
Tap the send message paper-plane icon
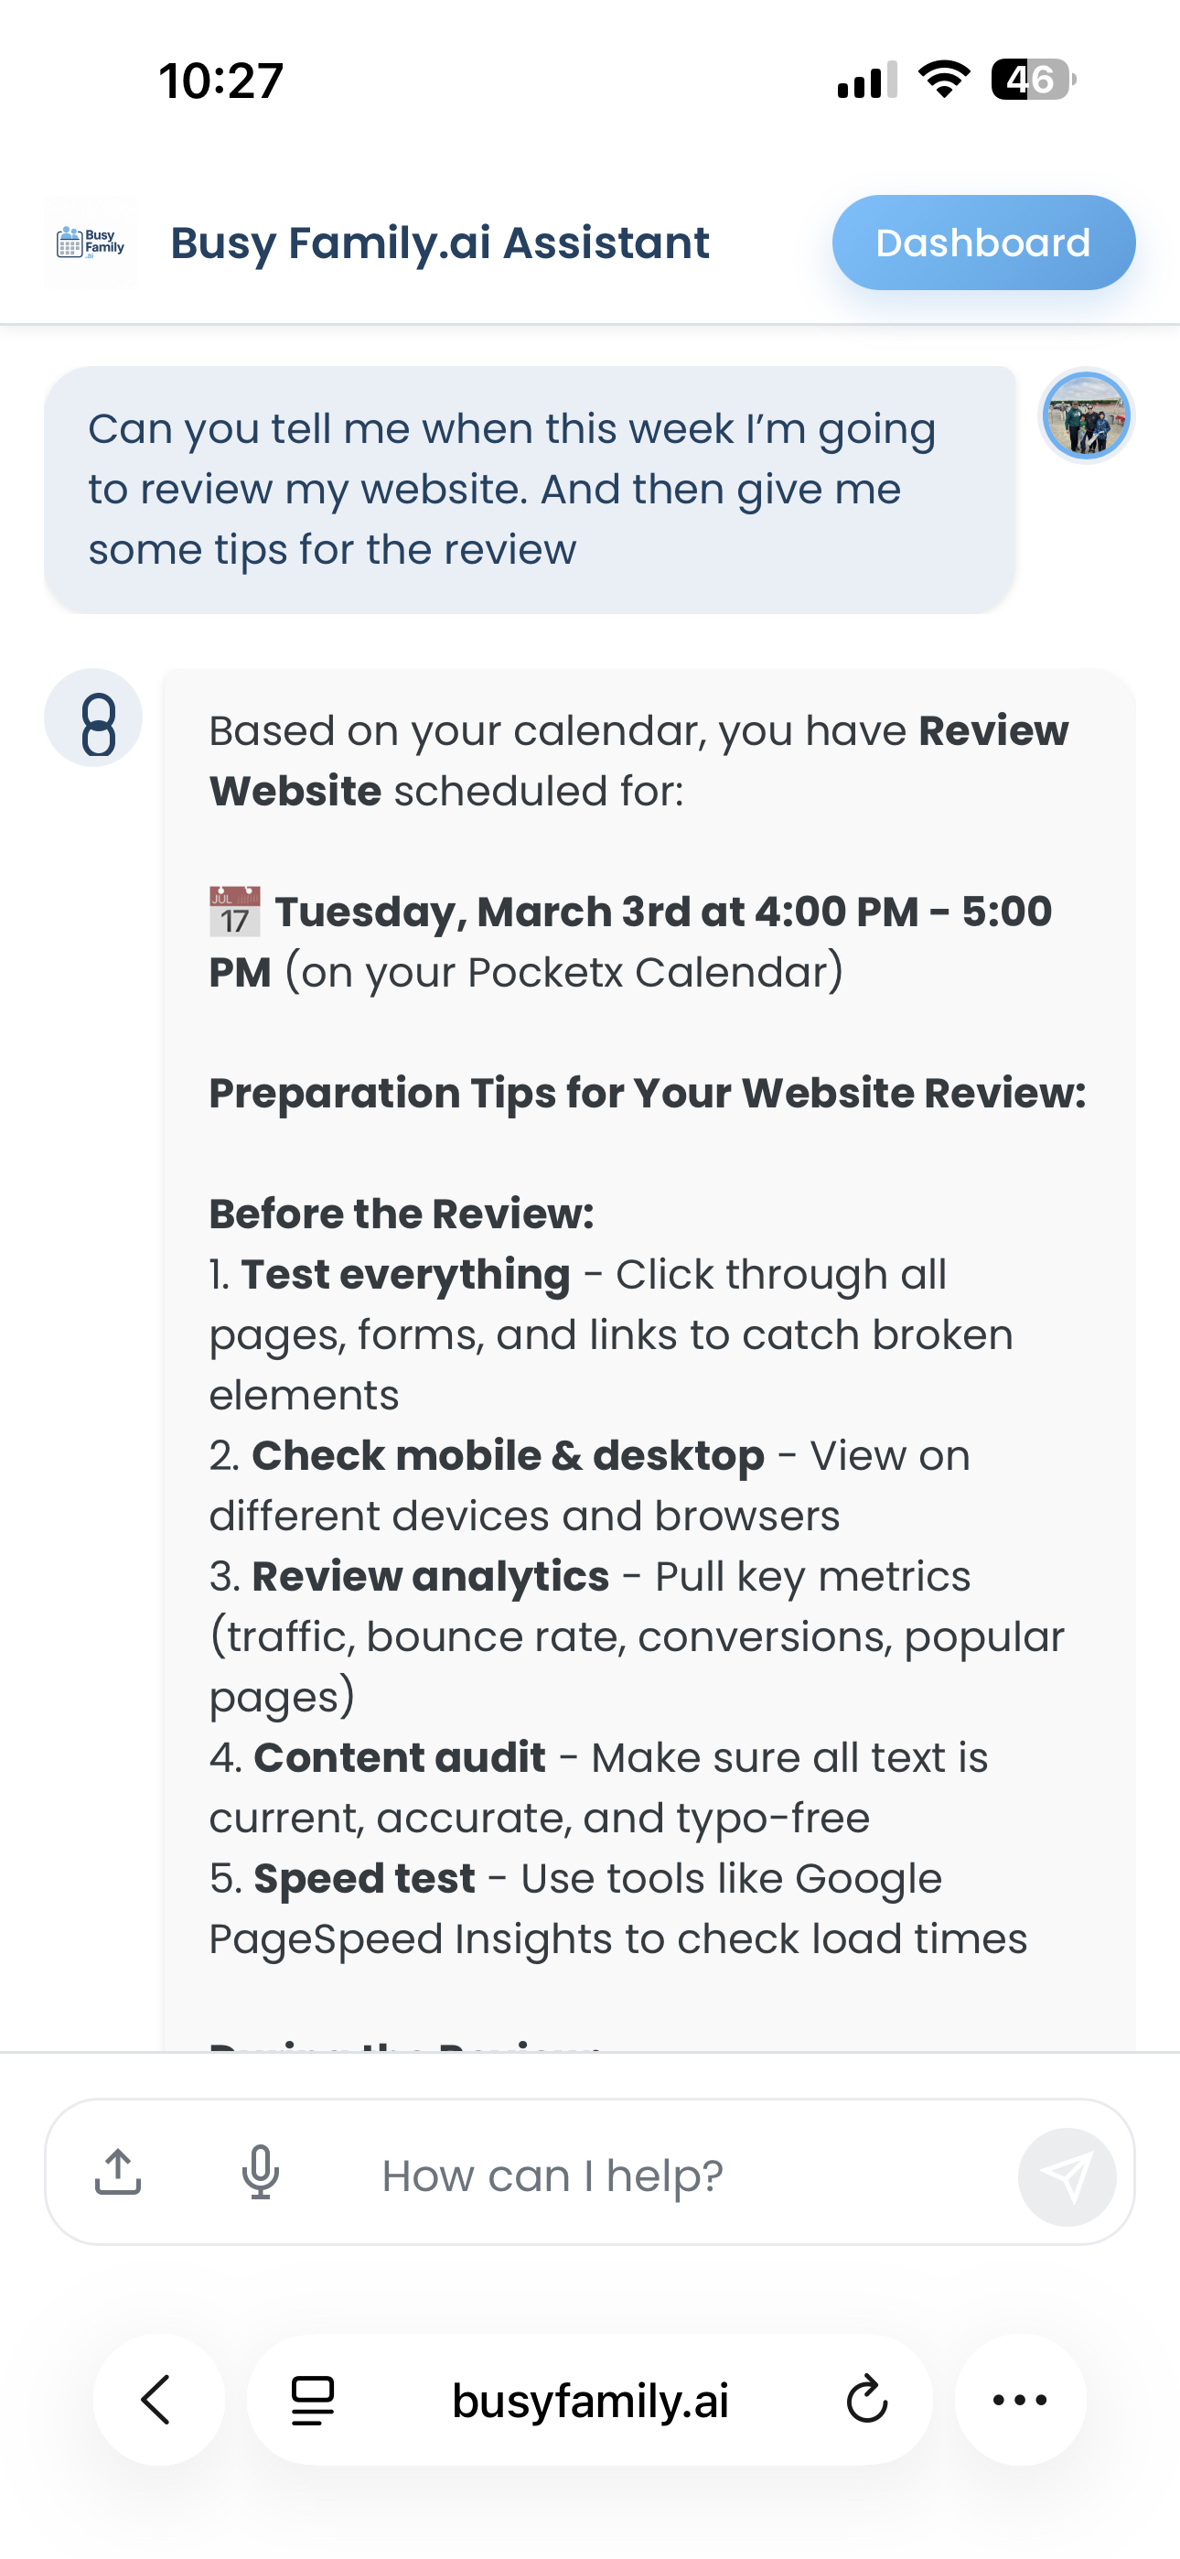[1069, 2174]
